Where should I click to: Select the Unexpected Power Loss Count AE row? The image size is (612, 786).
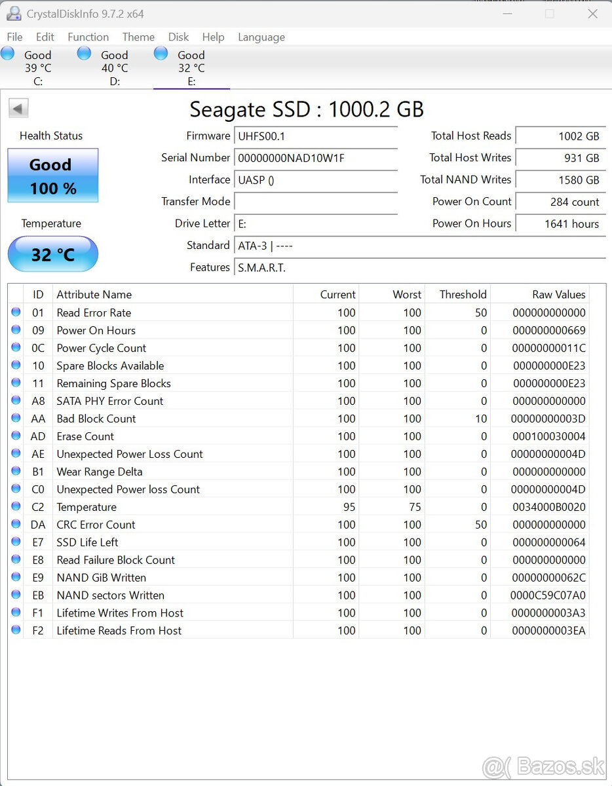[x=299, y=454]
